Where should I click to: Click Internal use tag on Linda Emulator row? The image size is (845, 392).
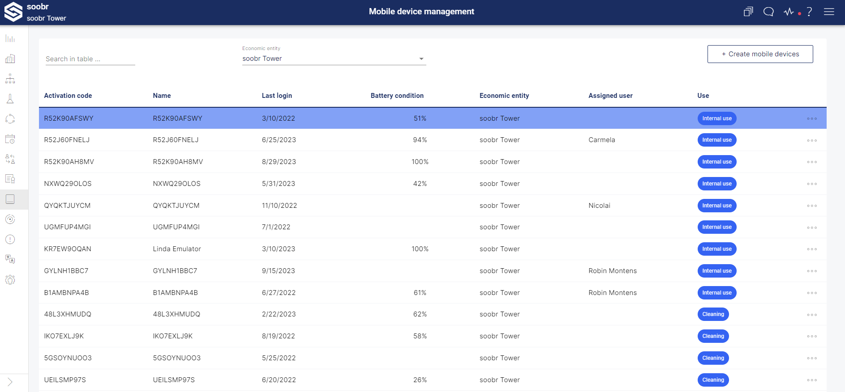click(717, 249)
